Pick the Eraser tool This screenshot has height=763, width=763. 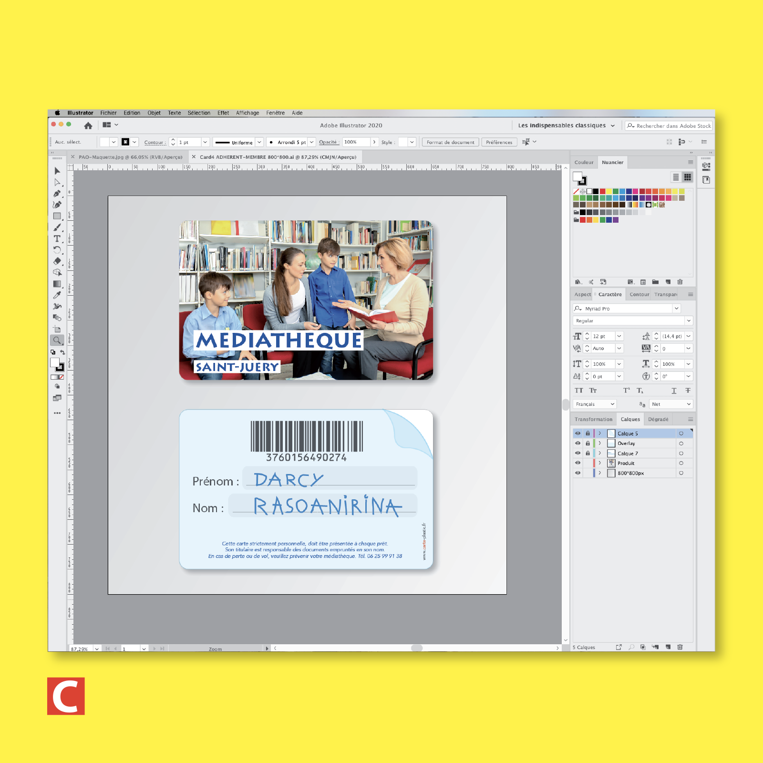[x=57, y=261]
